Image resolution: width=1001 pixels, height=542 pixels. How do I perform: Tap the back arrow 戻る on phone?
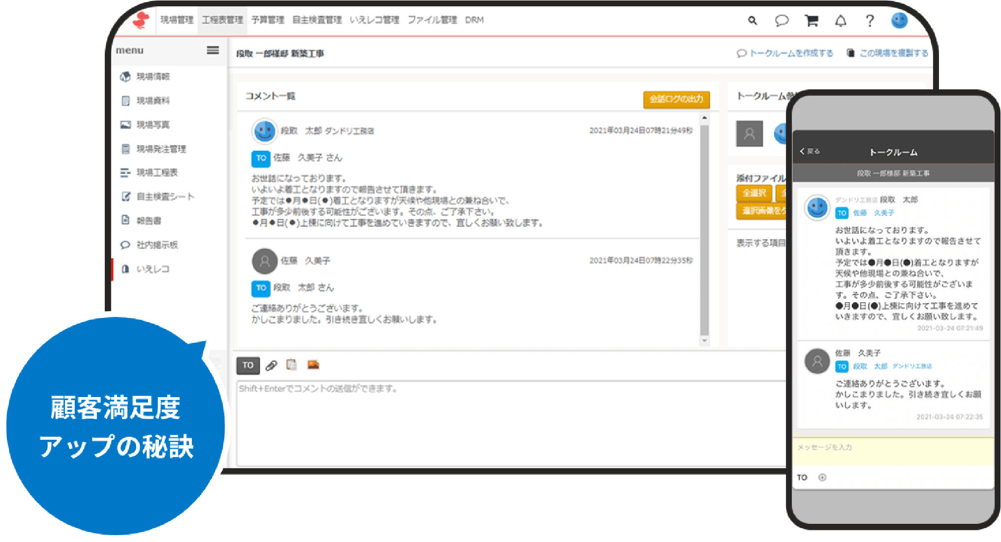(x=810, y=151)
